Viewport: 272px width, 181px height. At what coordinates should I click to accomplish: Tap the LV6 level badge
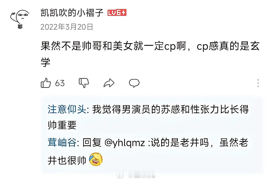pos(117,13)
